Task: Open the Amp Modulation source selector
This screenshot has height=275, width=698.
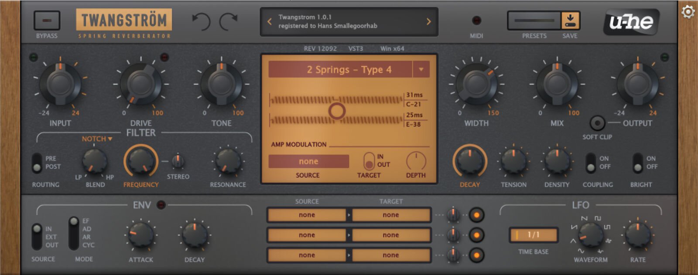Action: point(308,161)
